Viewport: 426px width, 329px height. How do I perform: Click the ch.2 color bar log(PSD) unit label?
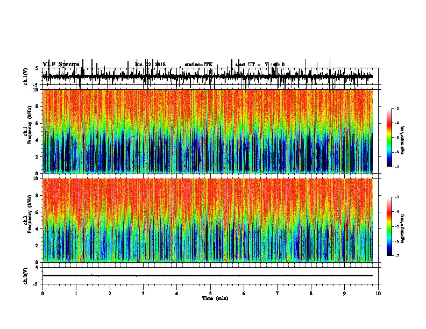[x=403, y=228]
